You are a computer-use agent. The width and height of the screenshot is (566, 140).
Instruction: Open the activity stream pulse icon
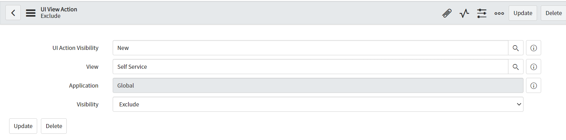tap(464, 13)
